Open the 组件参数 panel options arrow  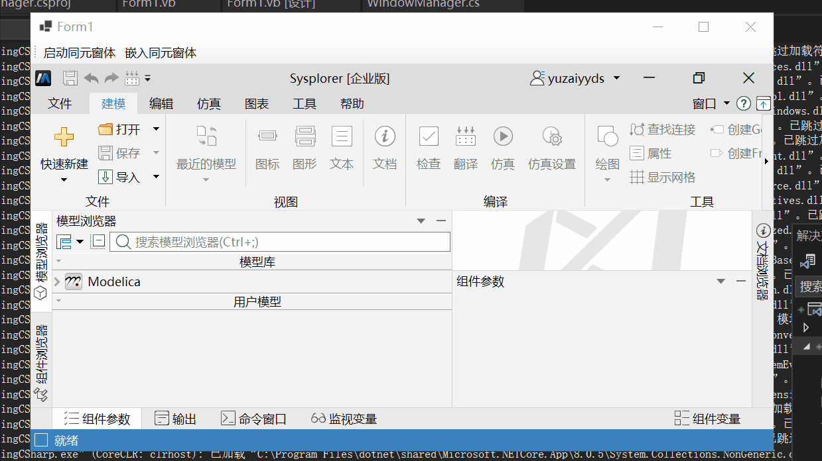pos(721,282)
